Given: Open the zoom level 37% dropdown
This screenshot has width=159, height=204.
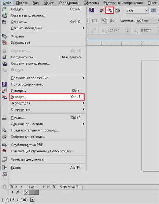Looking at the screenshot, I should (x=137, y=10).
